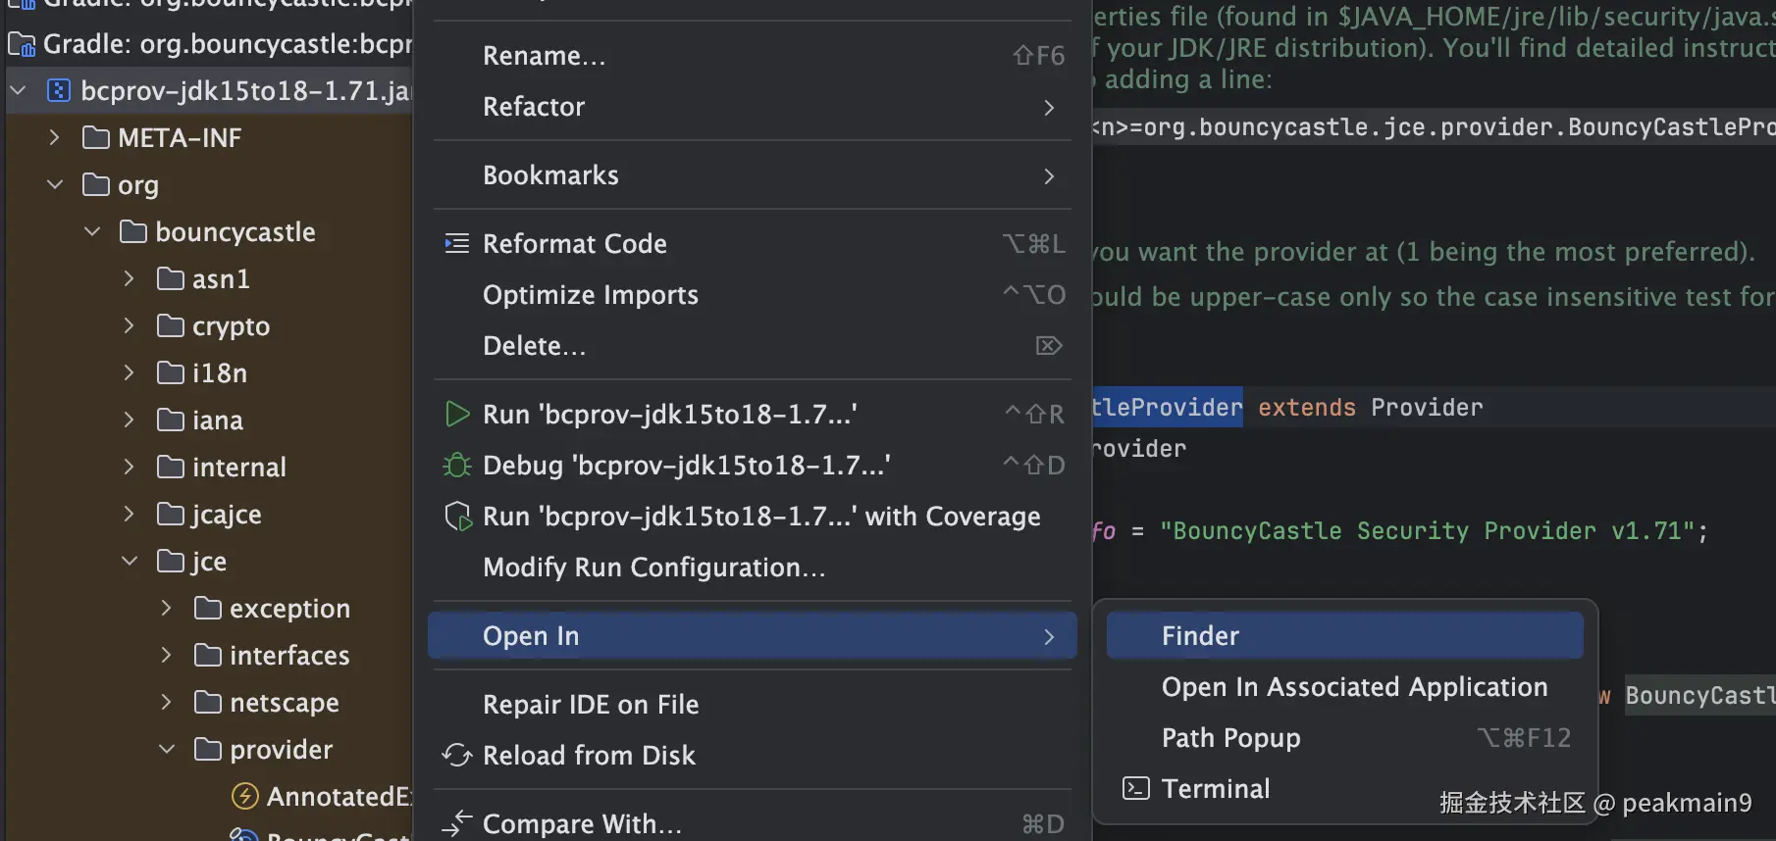Collapse the bouncycastle folder
1776x841 pixels.
[92, 232]
